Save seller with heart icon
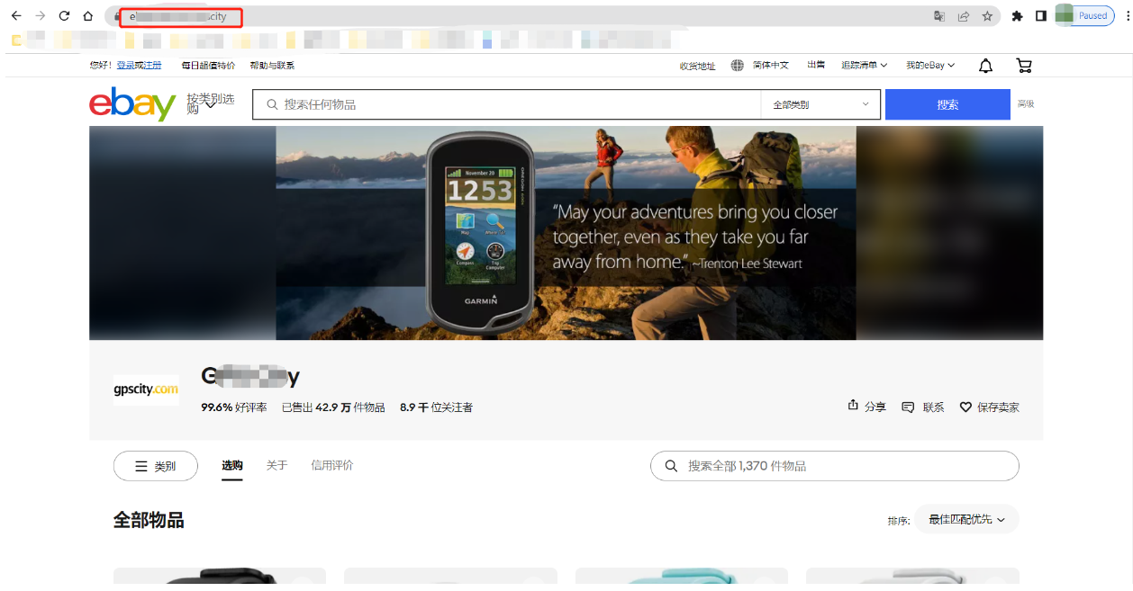This screenshot has width=1133, height=591. [965, 407]
